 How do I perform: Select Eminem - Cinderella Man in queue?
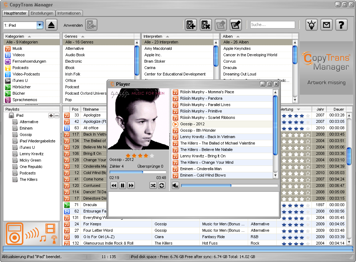(x=222, y=169)
